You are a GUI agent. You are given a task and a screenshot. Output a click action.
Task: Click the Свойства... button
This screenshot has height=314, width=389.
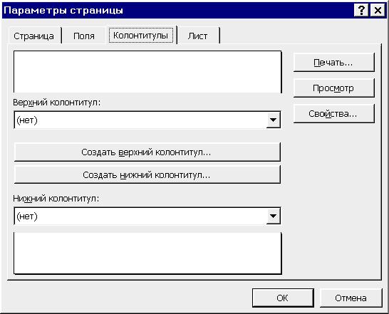click(333, 114)
